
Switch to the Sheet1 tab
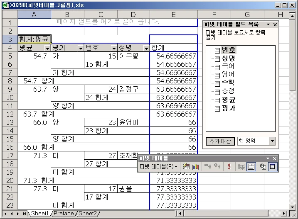tap(40, 214)
